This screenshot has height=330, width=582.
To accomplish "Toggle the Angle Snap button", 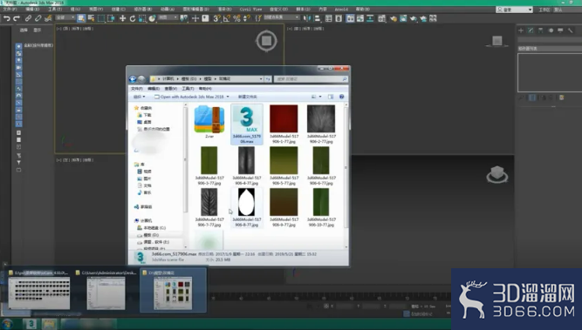I will 227,18.
